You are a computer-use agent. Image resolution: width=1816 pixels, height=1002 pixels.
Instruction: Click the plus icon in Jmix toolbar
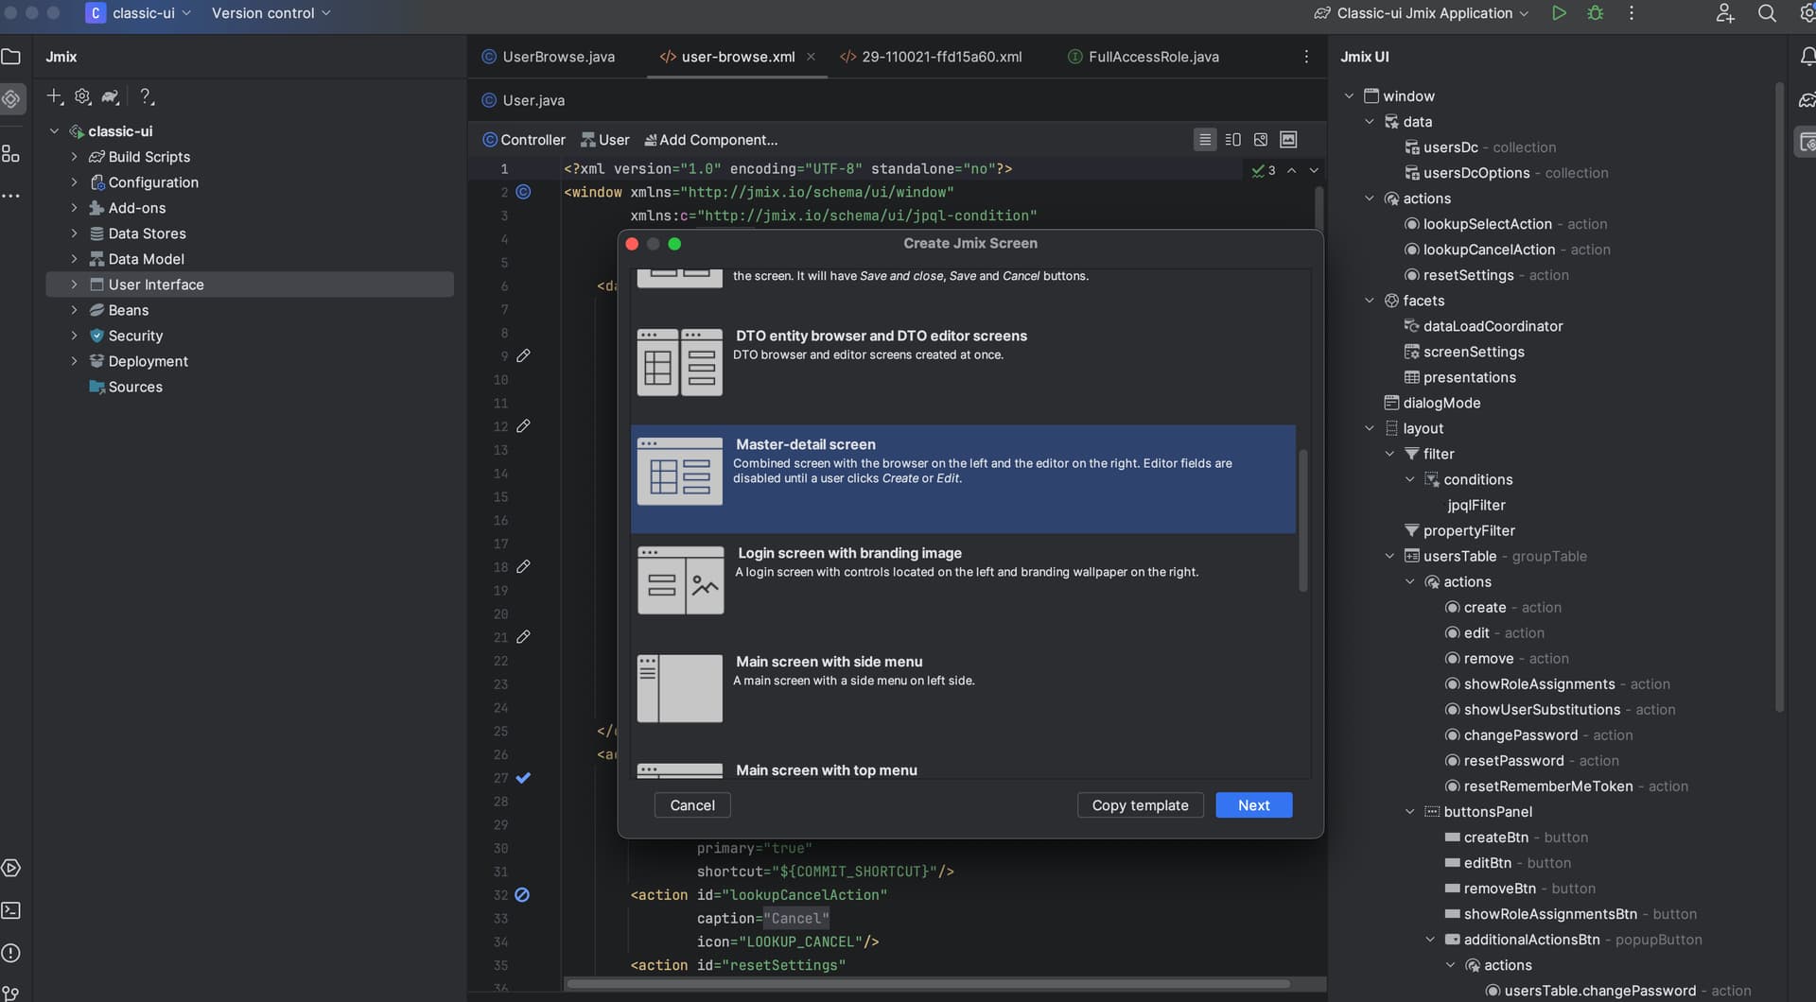tap(55, 96)
